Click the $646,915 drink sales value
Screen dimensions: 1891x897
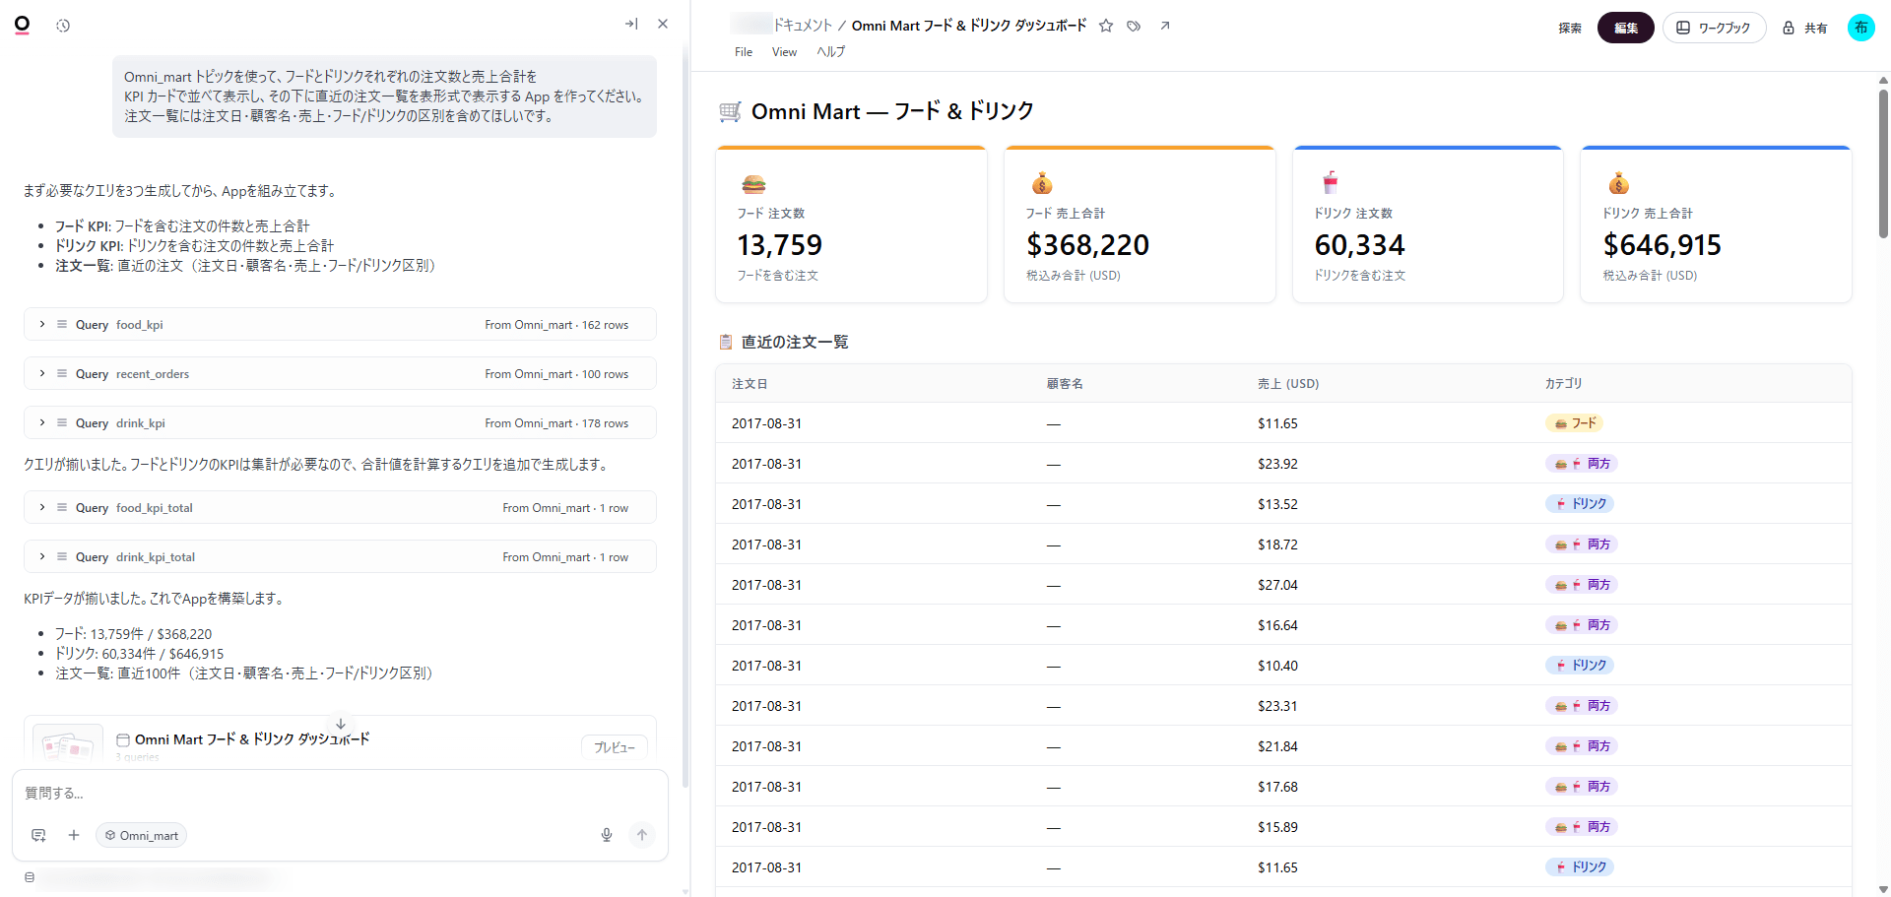click(1662, 245)
